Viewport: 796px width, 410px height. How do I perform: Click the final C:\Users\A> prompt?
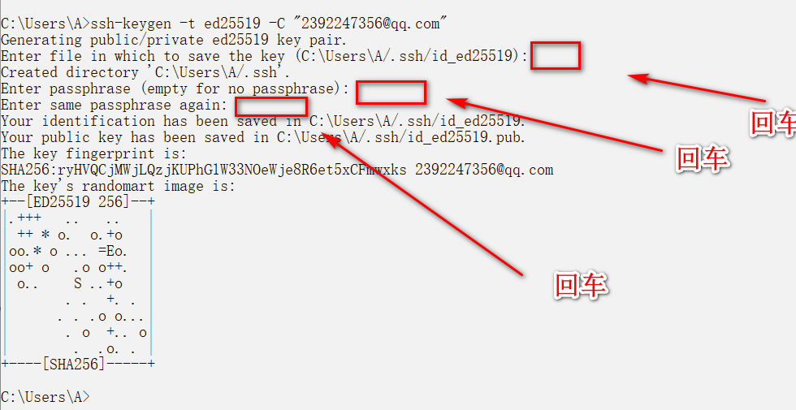click(45, 396)
